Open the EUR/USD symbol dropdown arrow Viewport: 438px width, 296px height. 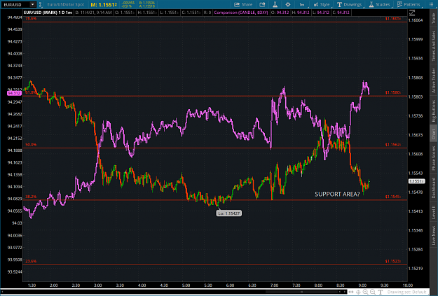tap(33, 4)
